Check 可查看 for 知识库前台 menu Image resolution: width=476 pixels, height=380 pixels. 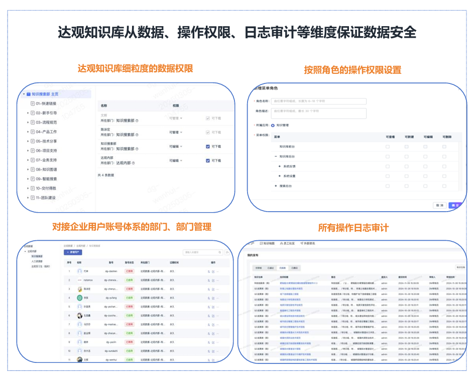[387, 147]
